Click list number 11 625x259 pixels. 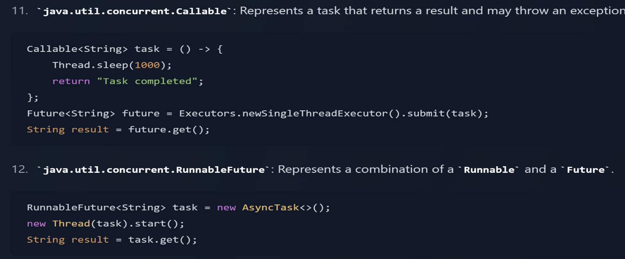coord(20,11)
